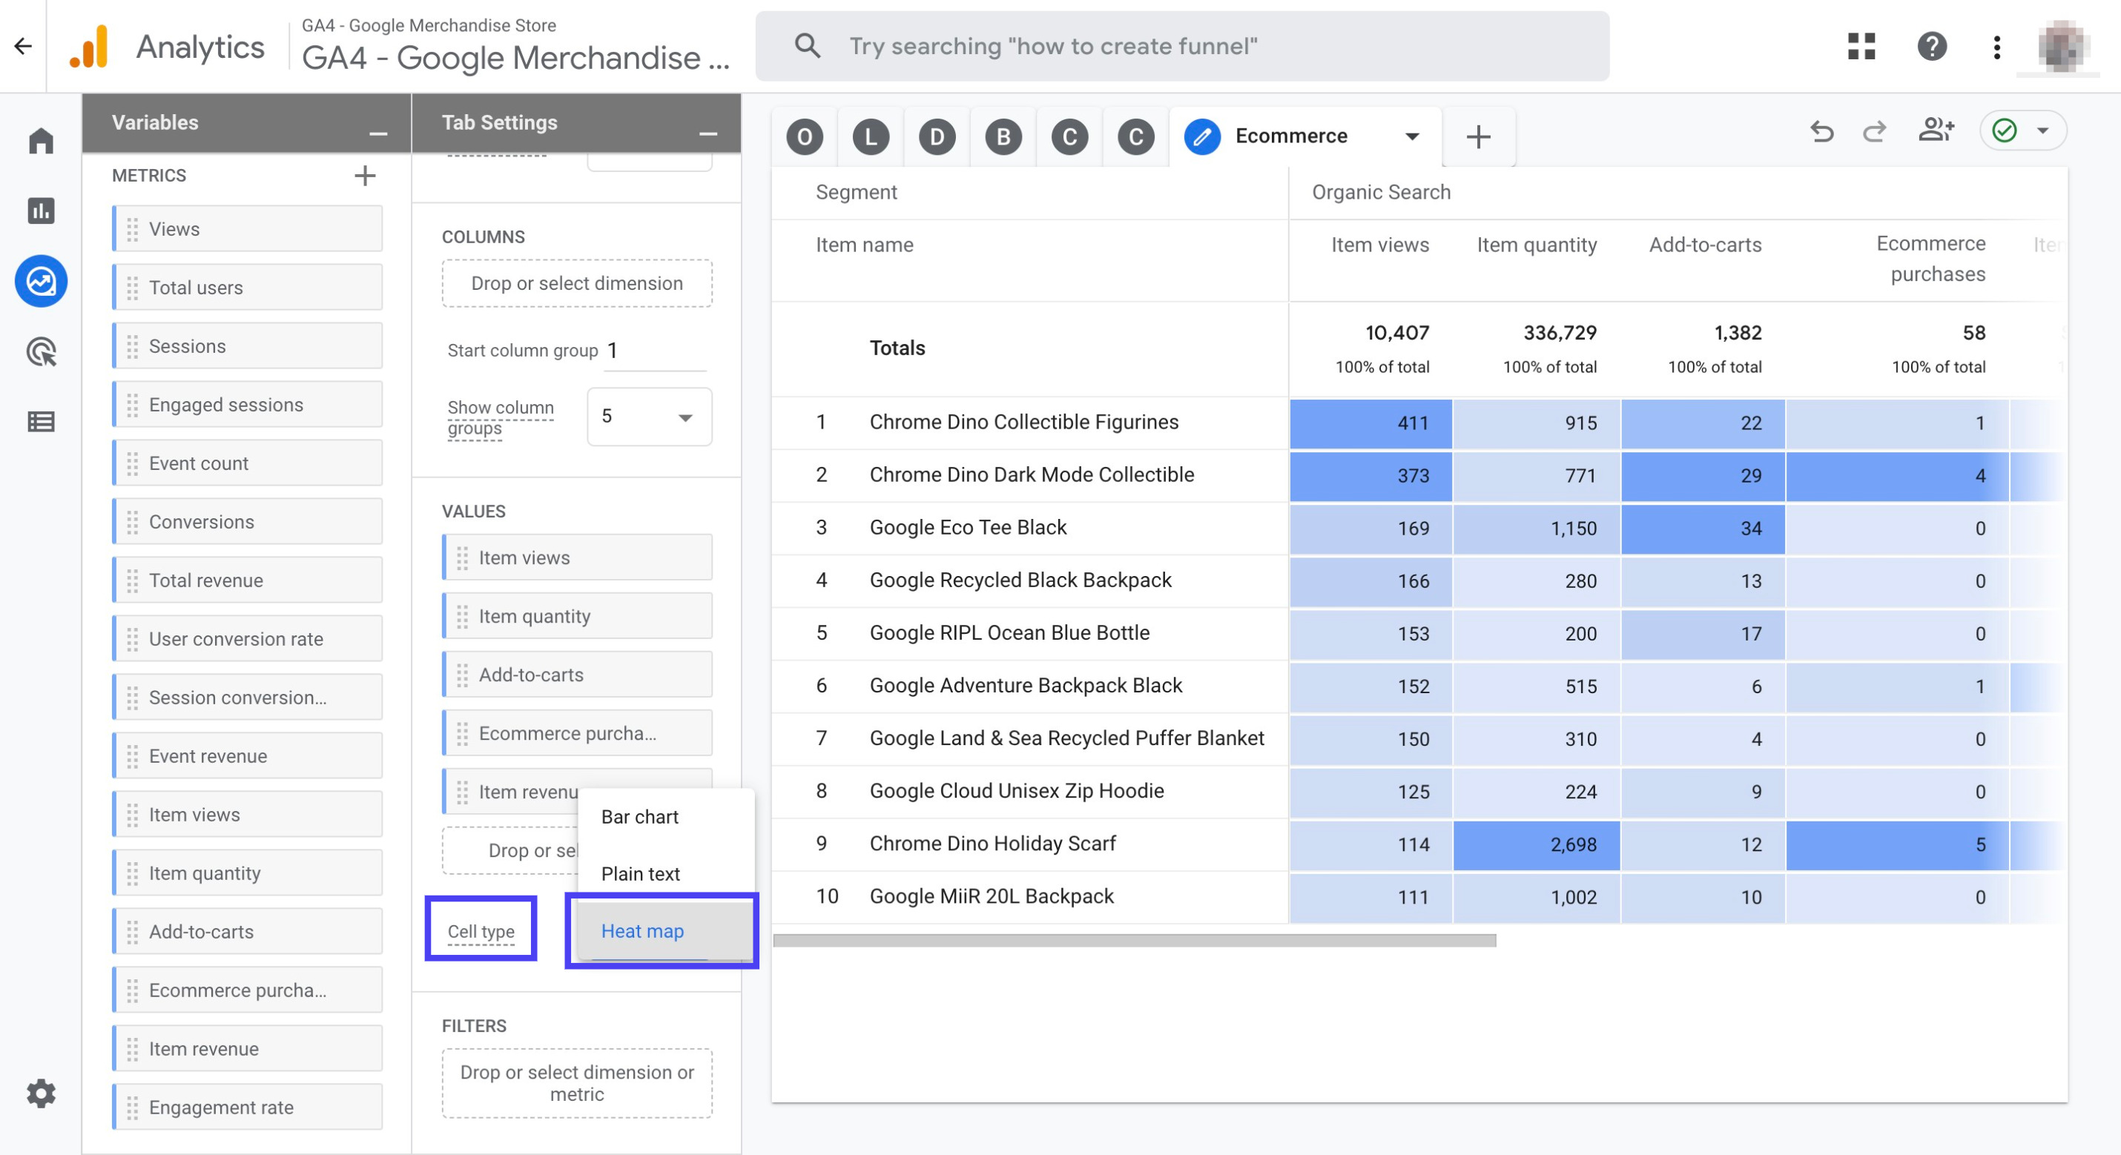Click the Total users metric chip
The image size is (2121, 1155).
coord(248,288)
